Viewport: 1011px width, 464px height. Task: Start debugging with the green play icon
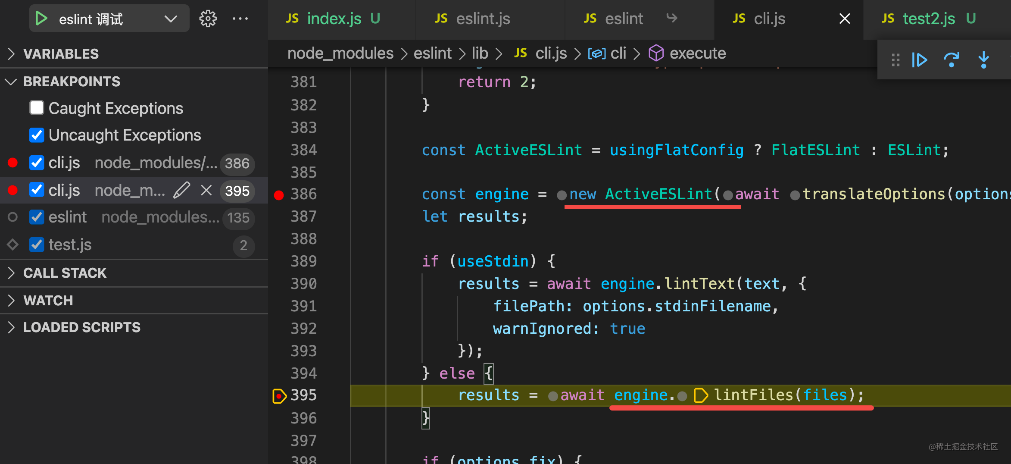pyautogui.click(x=41, y=19)
